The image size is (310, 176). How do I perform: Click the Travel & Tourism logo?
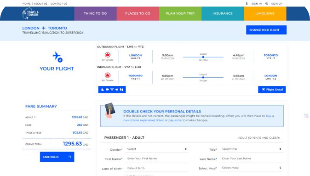[30, 13]
